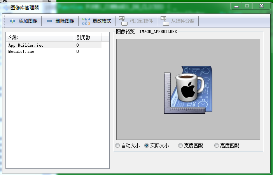Click reference count of App Builder.ico
The image size is (273, 175).
78,45
